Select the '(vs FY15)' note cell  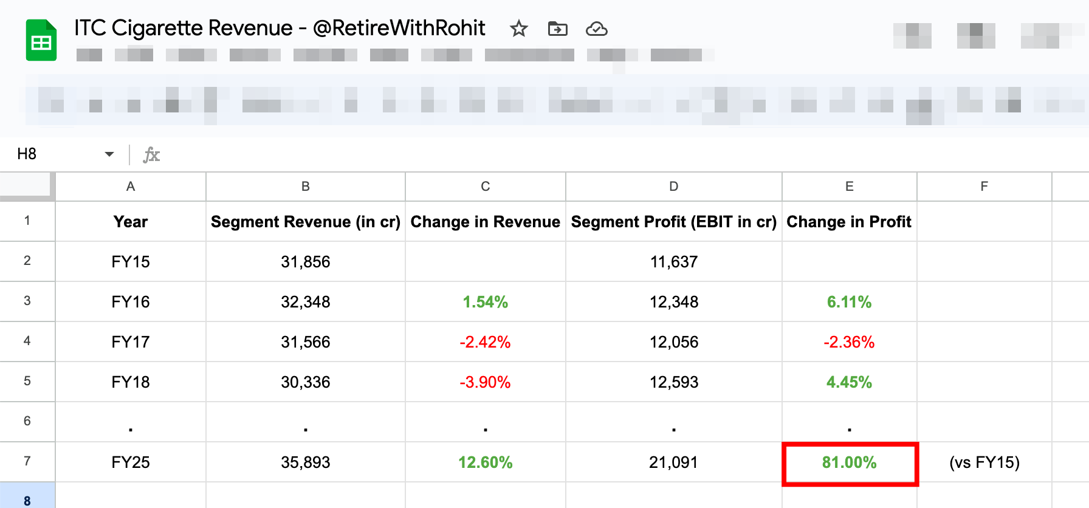pyautogui.click(x=984, y=462)
